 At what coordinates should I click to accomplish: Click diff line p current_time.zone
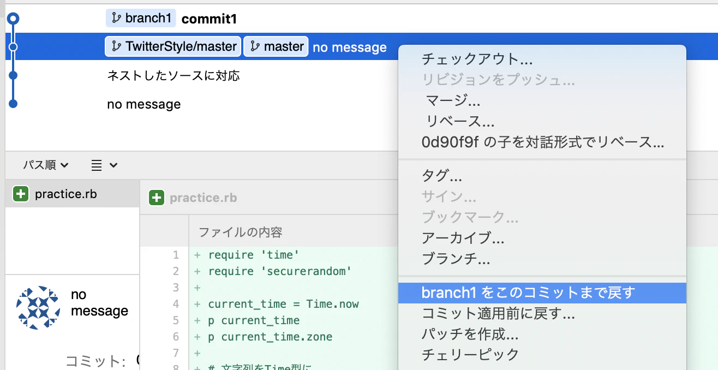tap(270, 337)
